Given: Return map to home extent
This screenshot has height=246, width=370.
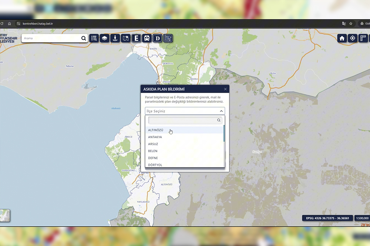Looking at the screenshot, I should click(342, 38).
